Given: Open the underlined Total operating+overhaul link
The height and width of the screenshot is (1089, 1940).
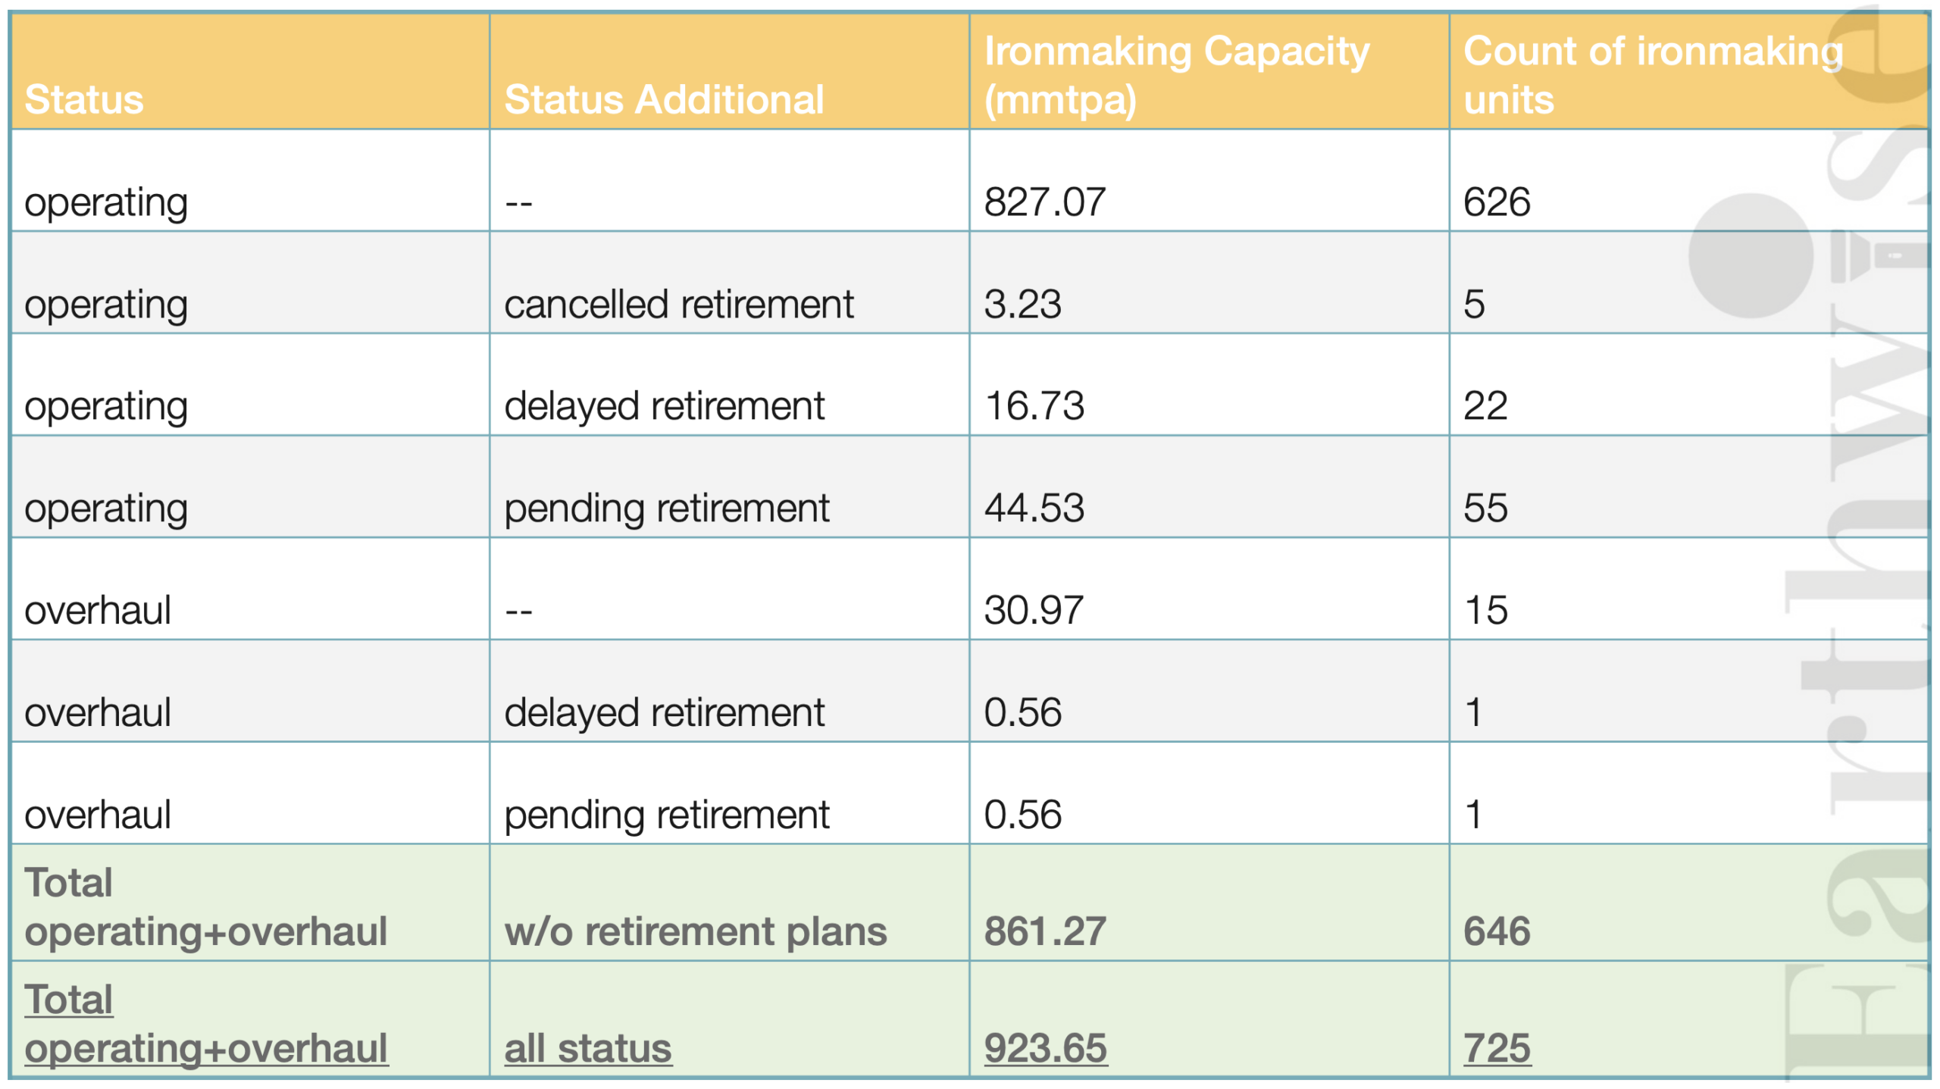Looking at the screenshot, I should click(x=206, y=1024).
